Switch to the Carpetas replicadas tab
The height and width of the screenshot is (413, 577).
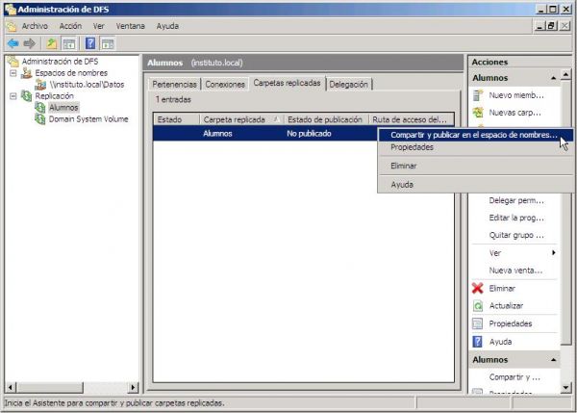[287, 83]
